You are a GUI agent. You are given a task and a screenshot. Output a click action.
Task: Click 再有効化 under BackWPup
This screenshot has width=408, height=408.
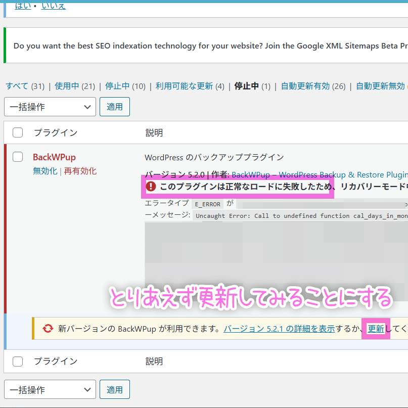80,171
